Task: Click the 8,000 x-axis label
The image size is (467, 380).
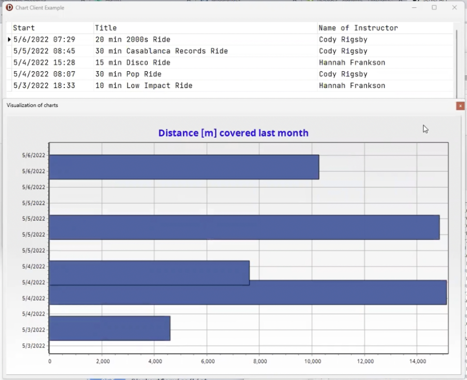Action: 260,361
